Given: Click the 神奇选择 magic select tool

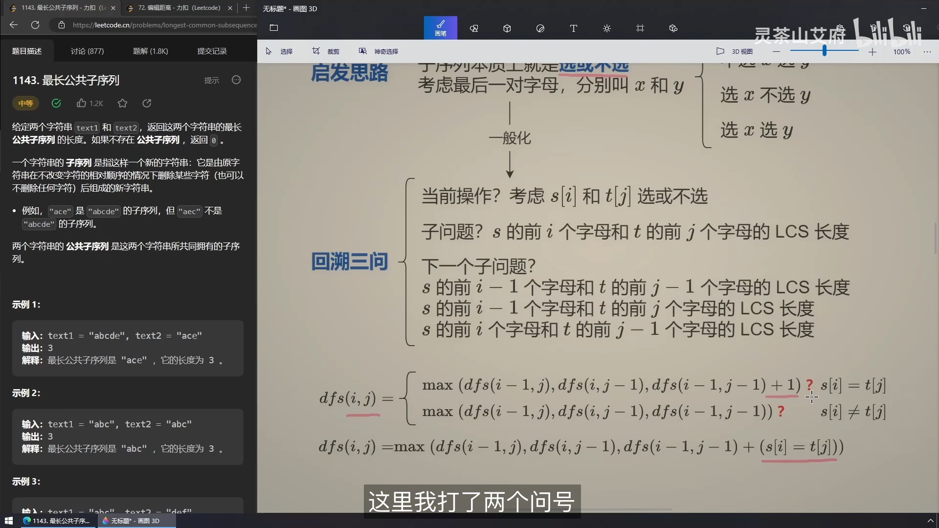Looking at the screenshot, I should point(379,51).
